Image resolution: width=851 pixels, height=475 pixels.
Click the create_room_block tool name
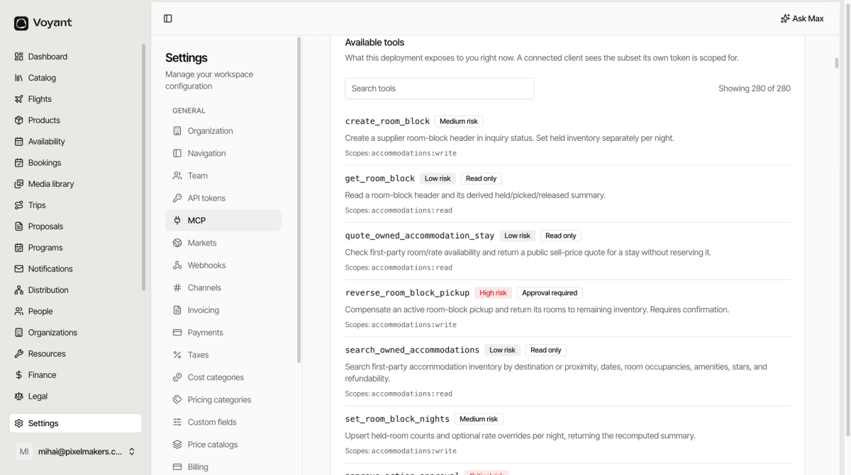[x=387, y=121]
